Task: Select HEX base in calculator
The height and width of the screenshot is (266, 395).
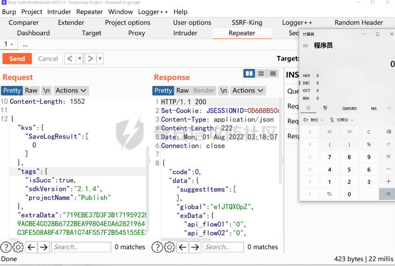Action: (x=306, y=75)
